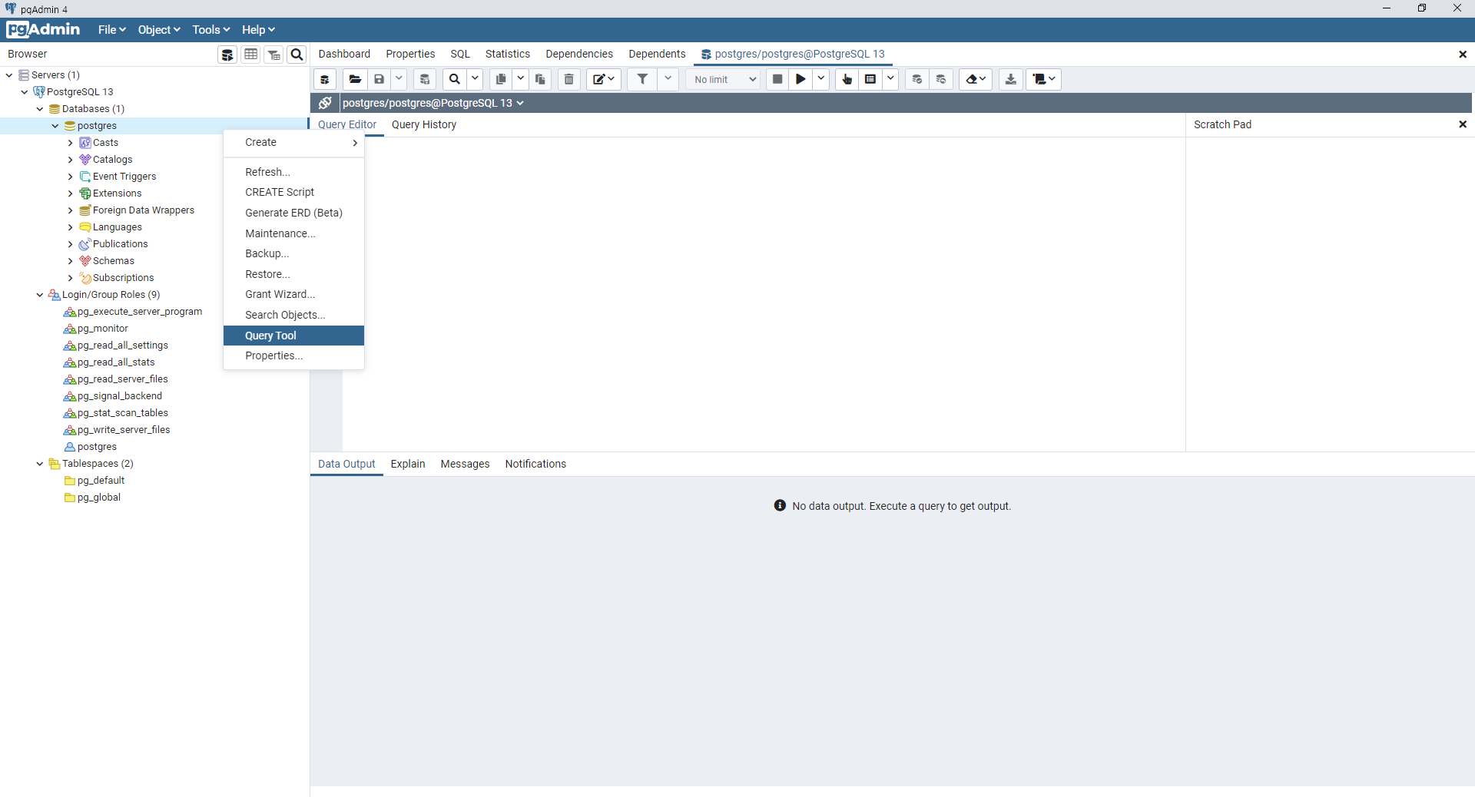The image size is (1475, 797).
Task: Expand the Schemas node
Action: click(71, 261)
